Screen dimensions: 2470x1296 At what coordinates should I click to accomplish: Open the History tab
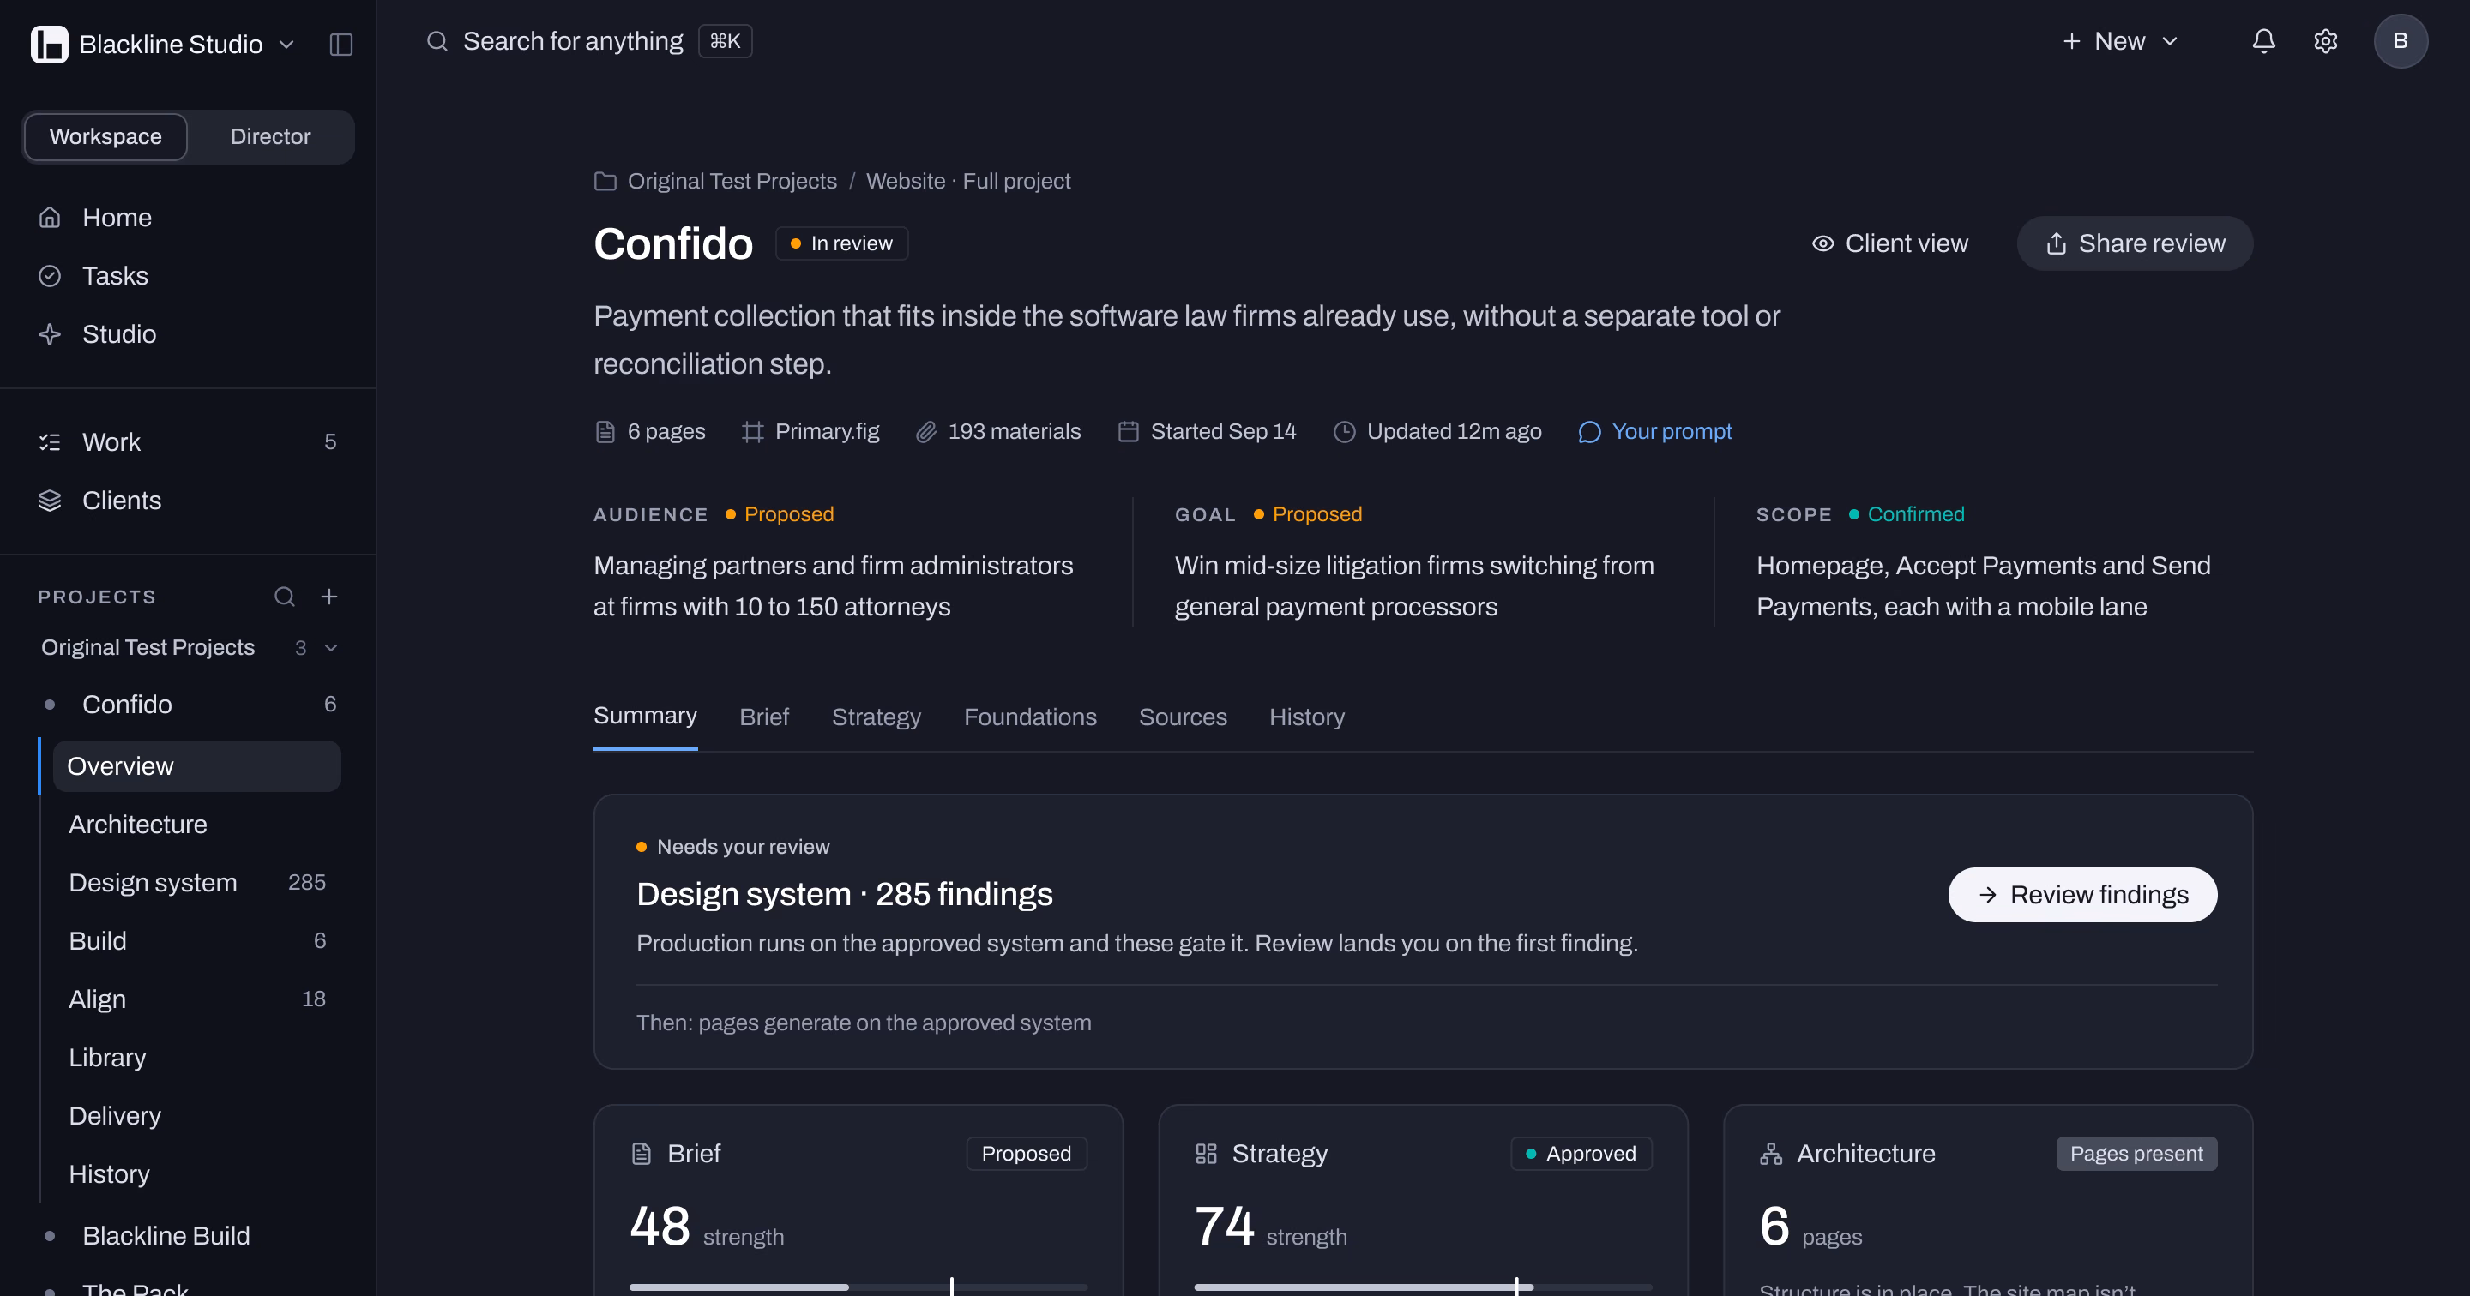click(1307, 717)
